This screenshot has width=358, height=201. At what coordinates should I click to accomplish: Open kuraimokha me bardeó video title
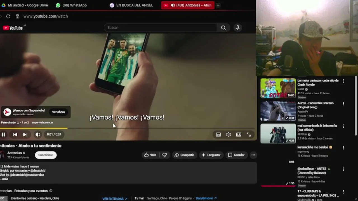coord(315,147)
